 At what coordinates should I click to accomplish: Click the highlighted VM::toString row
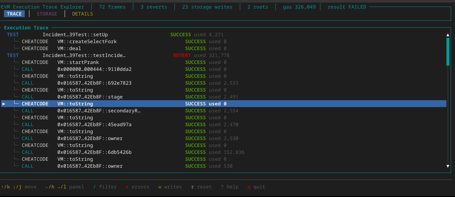coord(224,104)
